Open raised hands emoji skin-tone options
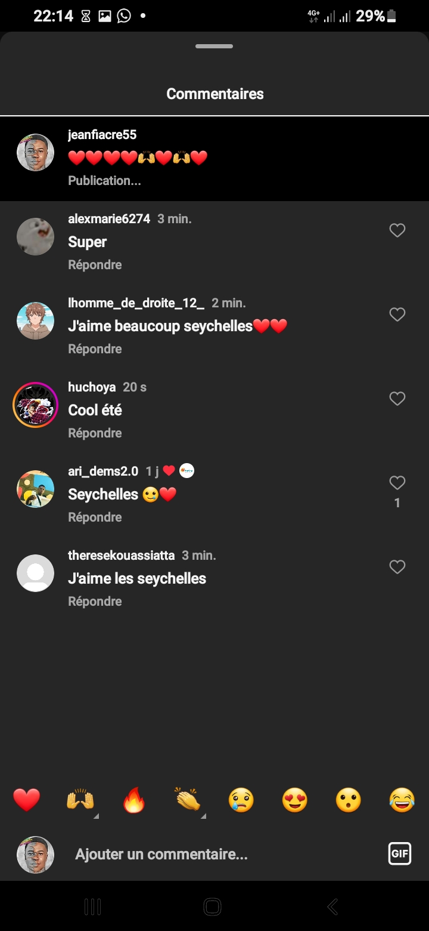Screen dimensions: 429x931 pos(80,800)
